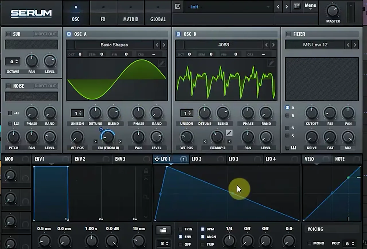Enable the SUB oscillator
The image size is (367, 249).
(8, 34)
